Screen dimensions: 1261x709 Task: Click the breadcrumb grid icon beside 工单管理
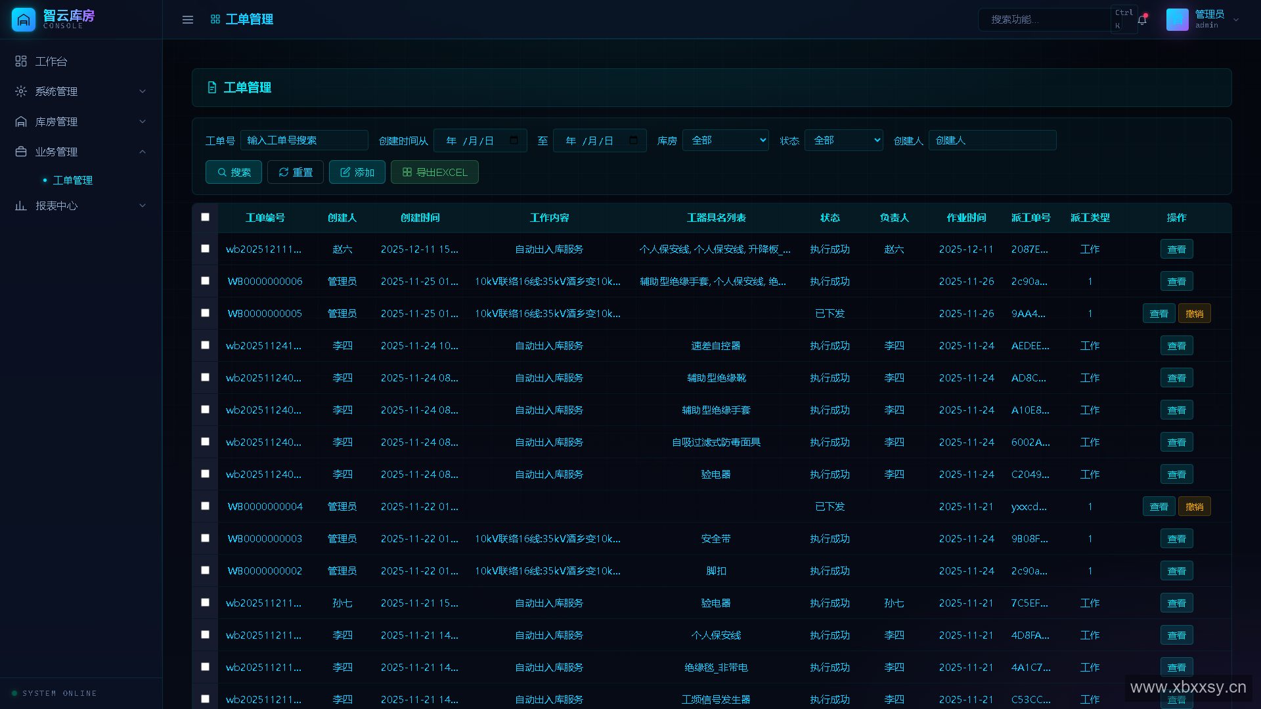point(215,20)
